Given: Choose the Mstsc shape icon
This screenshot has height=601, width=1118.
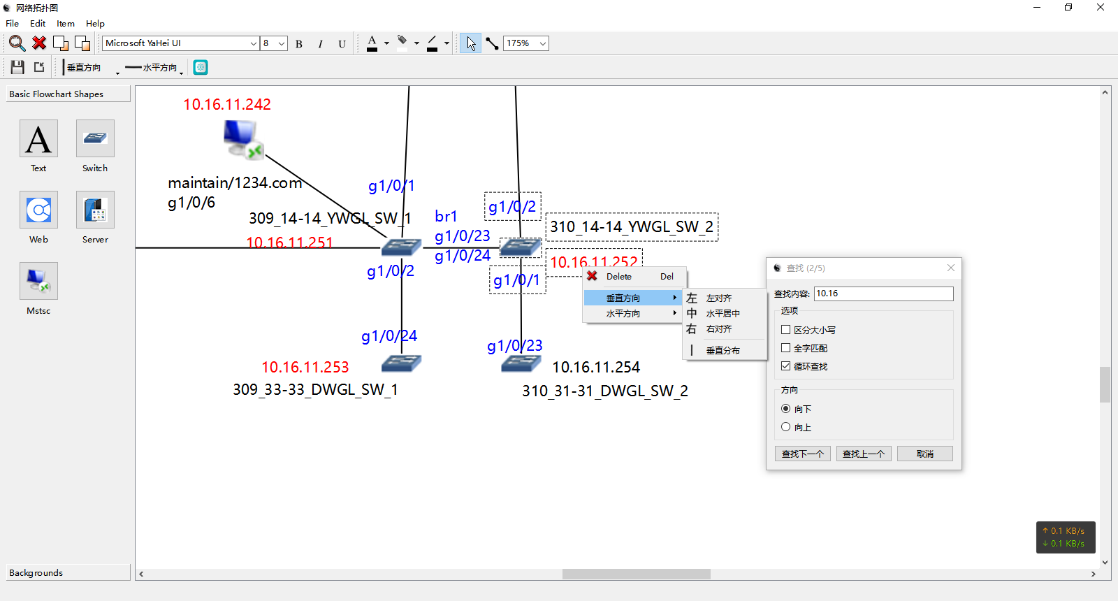Looking at the screenshot, I should point(38,281).
